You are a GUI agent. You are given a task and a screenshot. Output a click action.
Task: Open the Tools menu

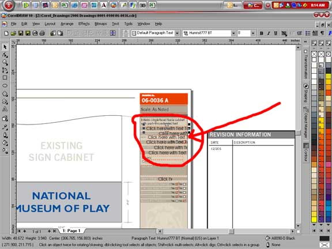128,24
